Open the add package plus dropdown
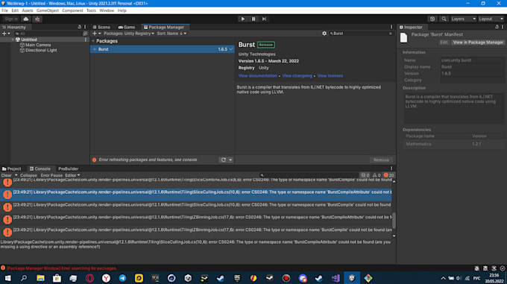Viewport: 507px width, 284px height. coord(96,34)
